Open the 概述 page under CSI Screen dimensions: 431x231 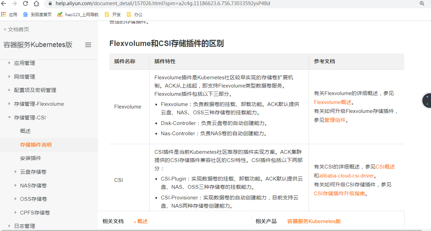point(25,131)
